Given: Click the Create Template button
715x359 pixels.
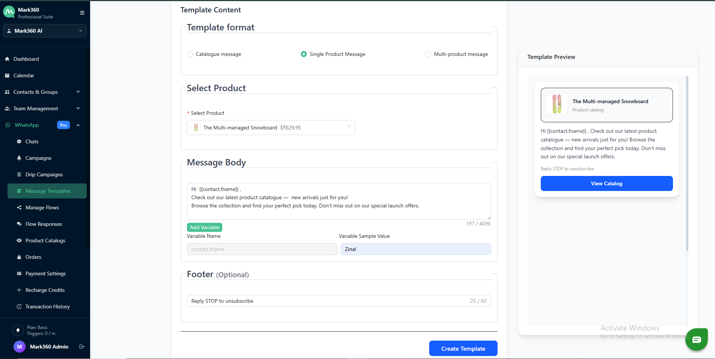Looking at the screenshot, I should pos(463,348).
